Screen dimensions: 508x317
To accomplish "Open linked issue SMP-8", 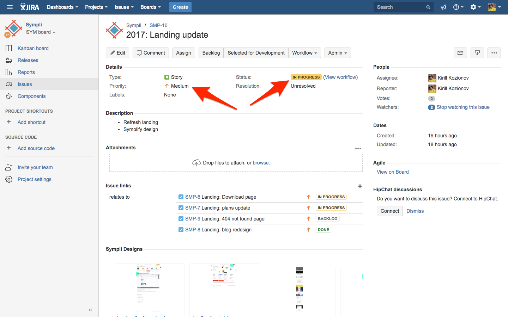I will click(x=193, y=230).
